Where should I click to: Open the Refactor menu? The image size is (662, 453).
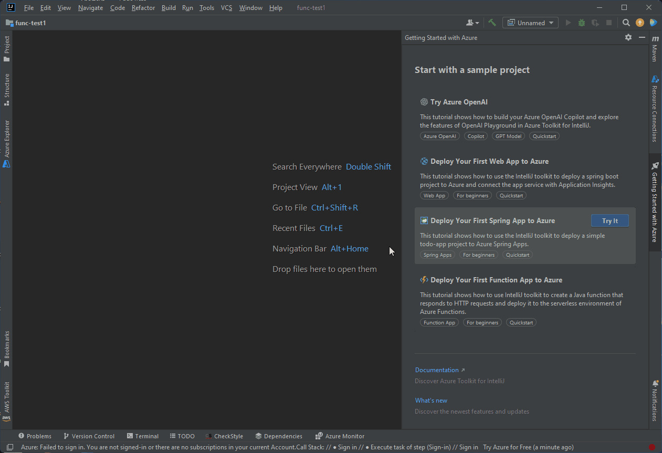click(143, 8)
